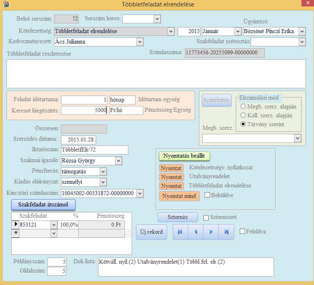Go to the next record
Screen dimensions: 314x285
[211, 232]
